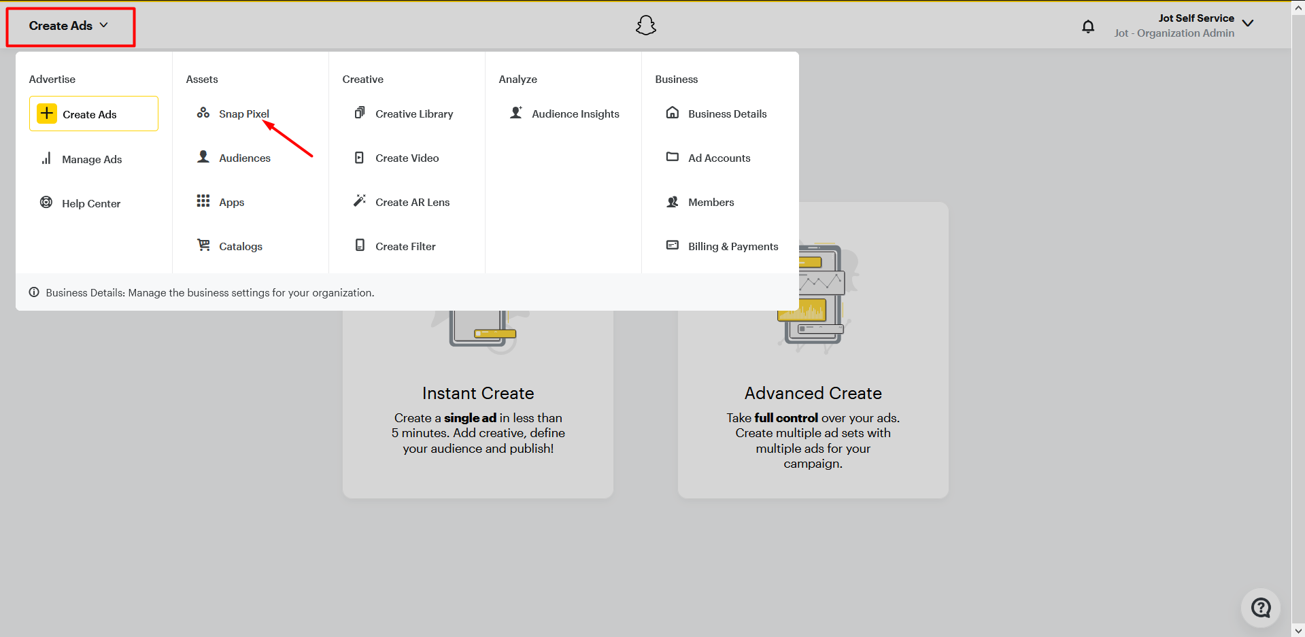Click the 'Advertise' column heading
The image size is (1305, 637).
(x=52, y=80)
